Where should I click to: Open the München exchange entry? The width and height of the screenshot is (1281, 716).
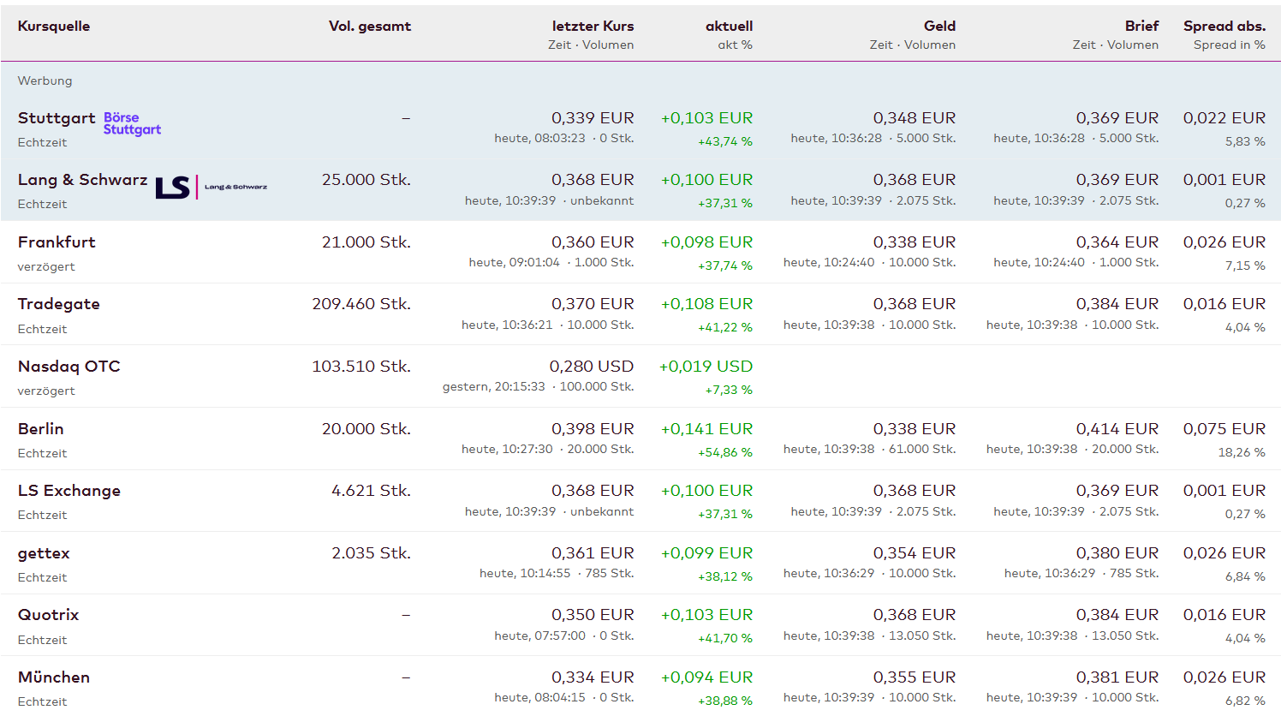[54, 677]
